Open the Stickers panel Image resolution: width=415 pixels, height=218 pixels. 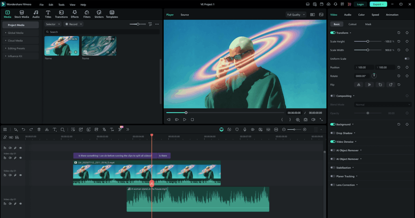point(99,14)
